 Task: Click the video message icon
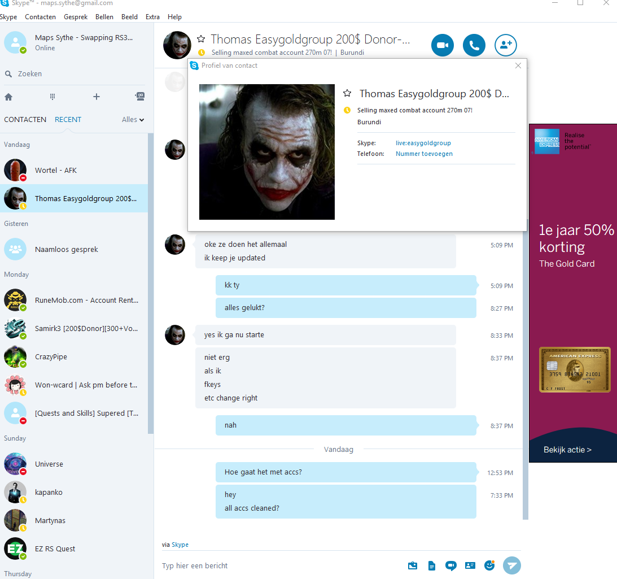coord(451,565)
